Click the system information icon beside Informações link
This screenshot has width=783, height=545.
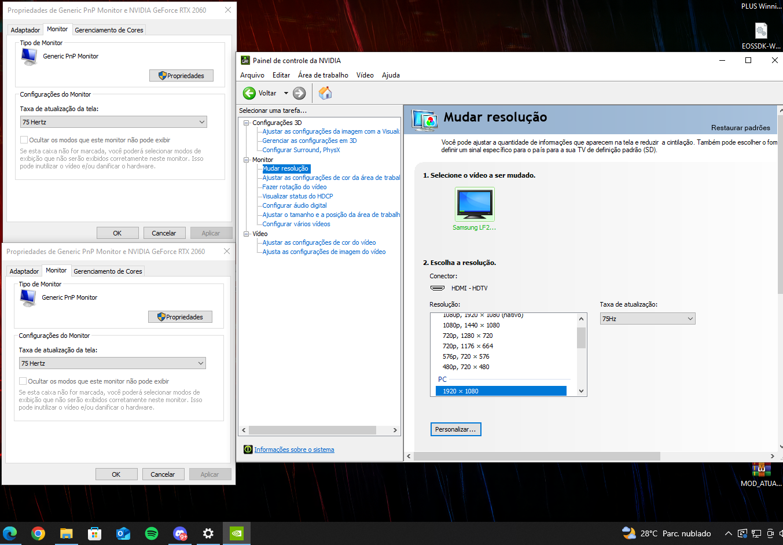point(248,450)
